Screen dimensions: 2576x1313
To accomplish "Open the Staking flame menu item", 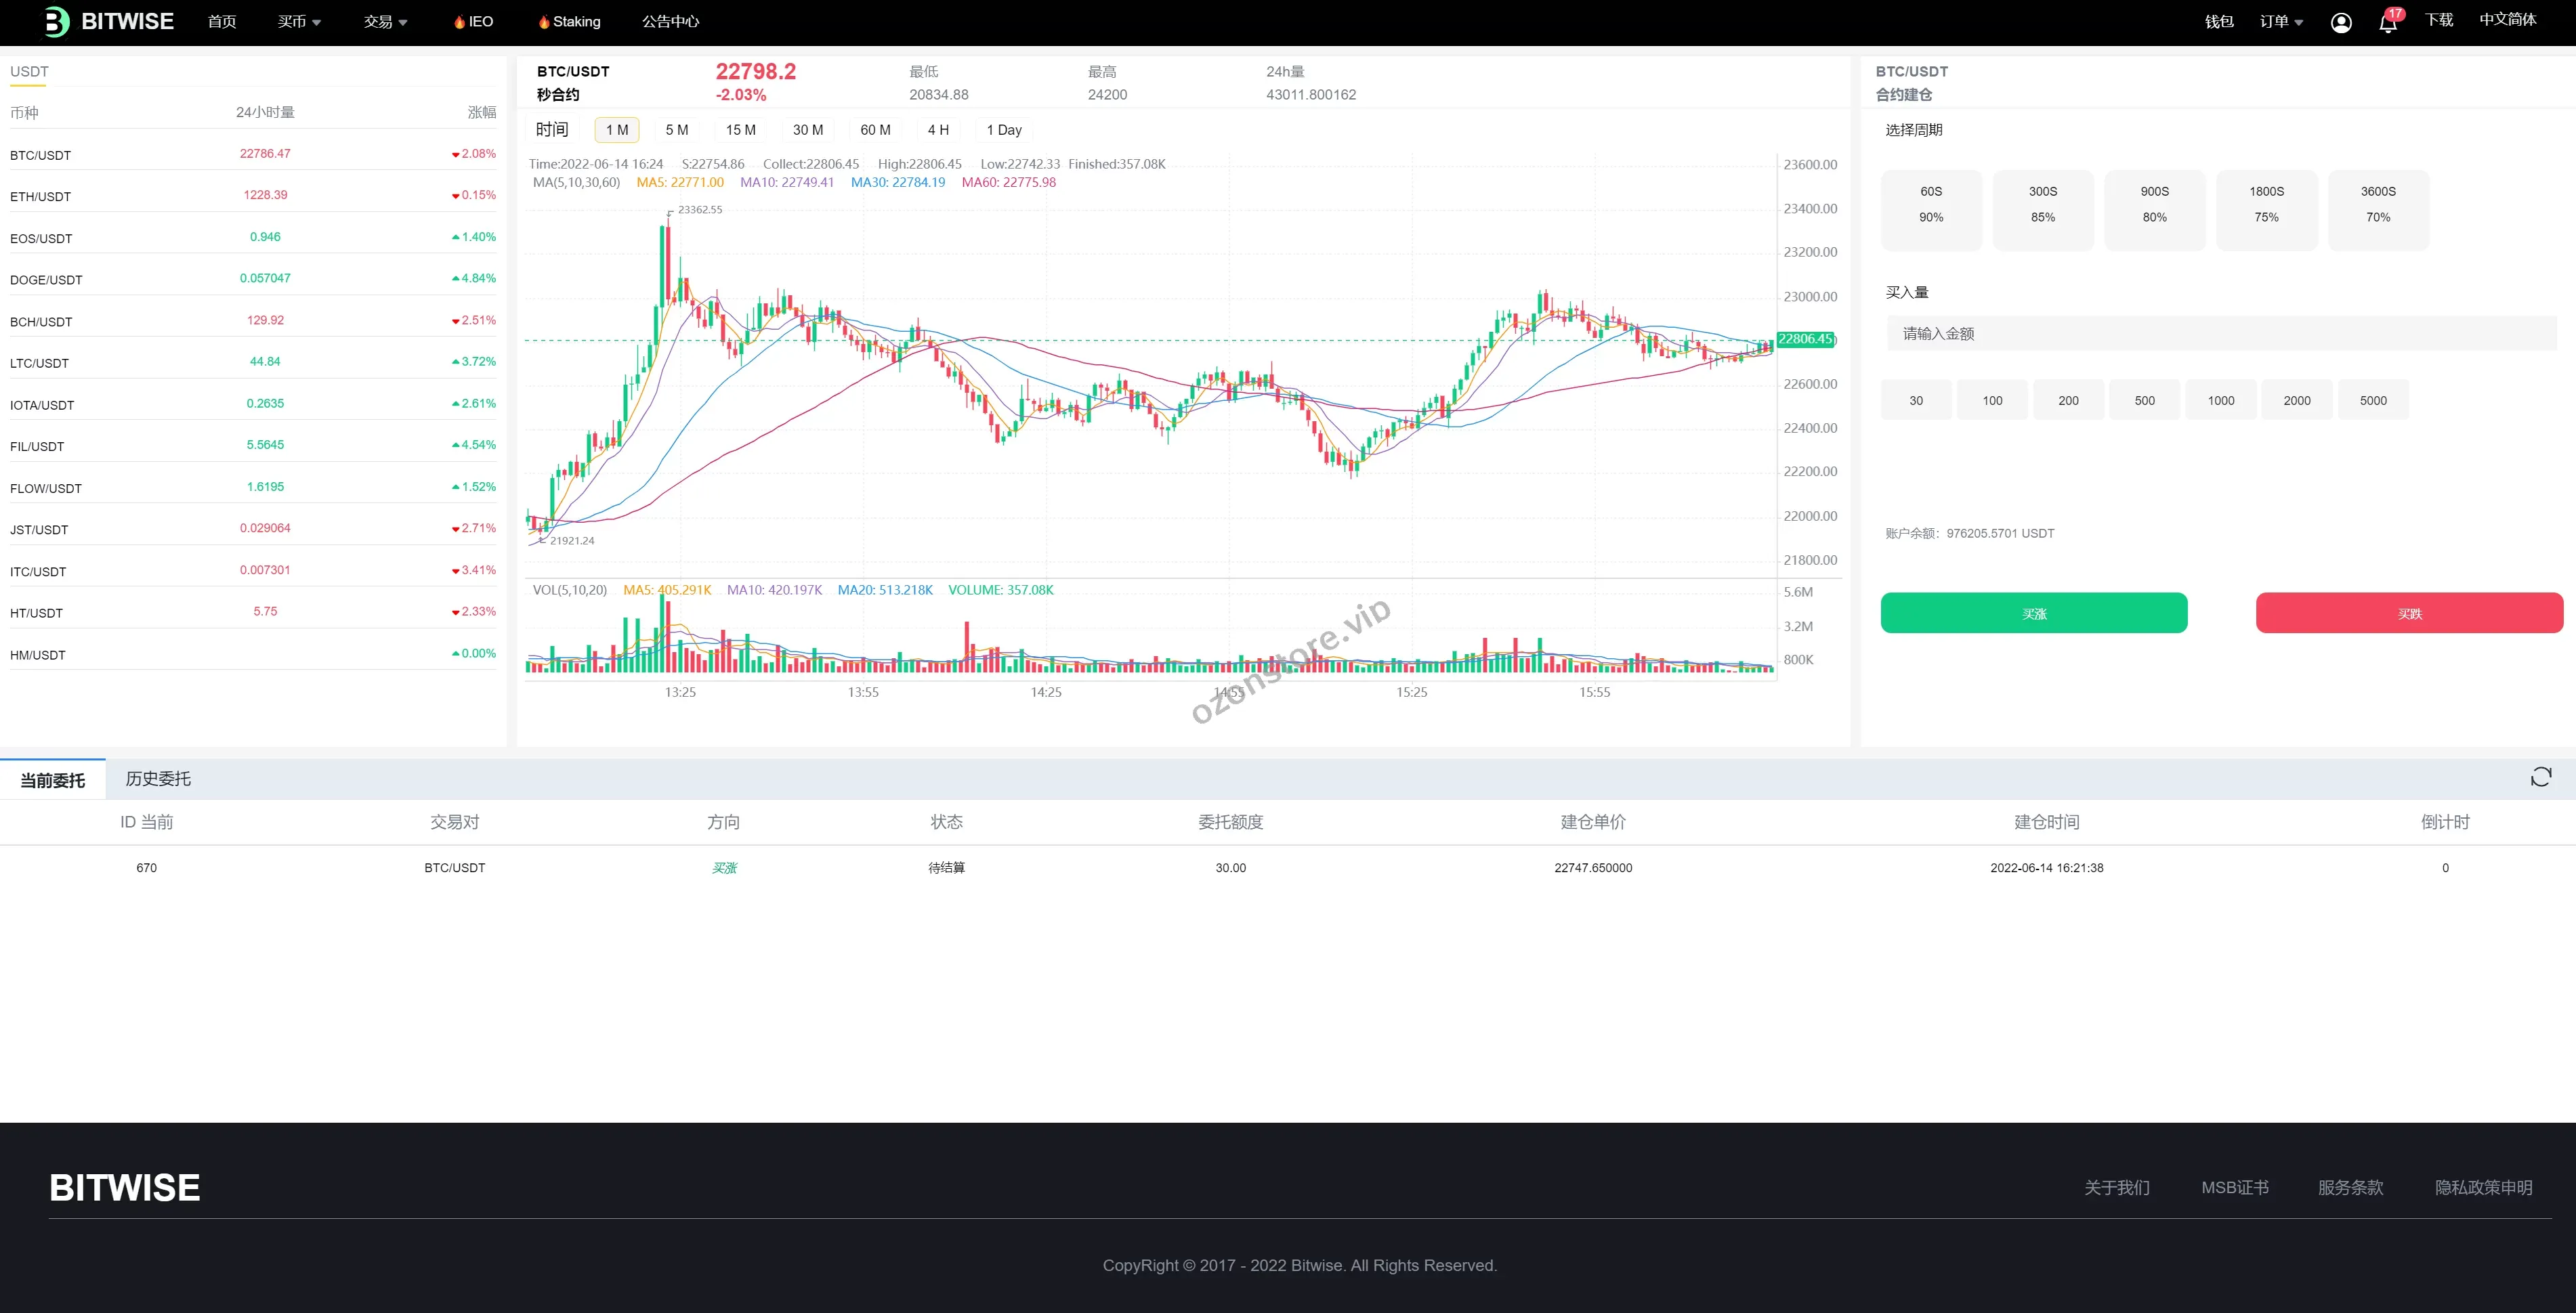I will [570, 21].
